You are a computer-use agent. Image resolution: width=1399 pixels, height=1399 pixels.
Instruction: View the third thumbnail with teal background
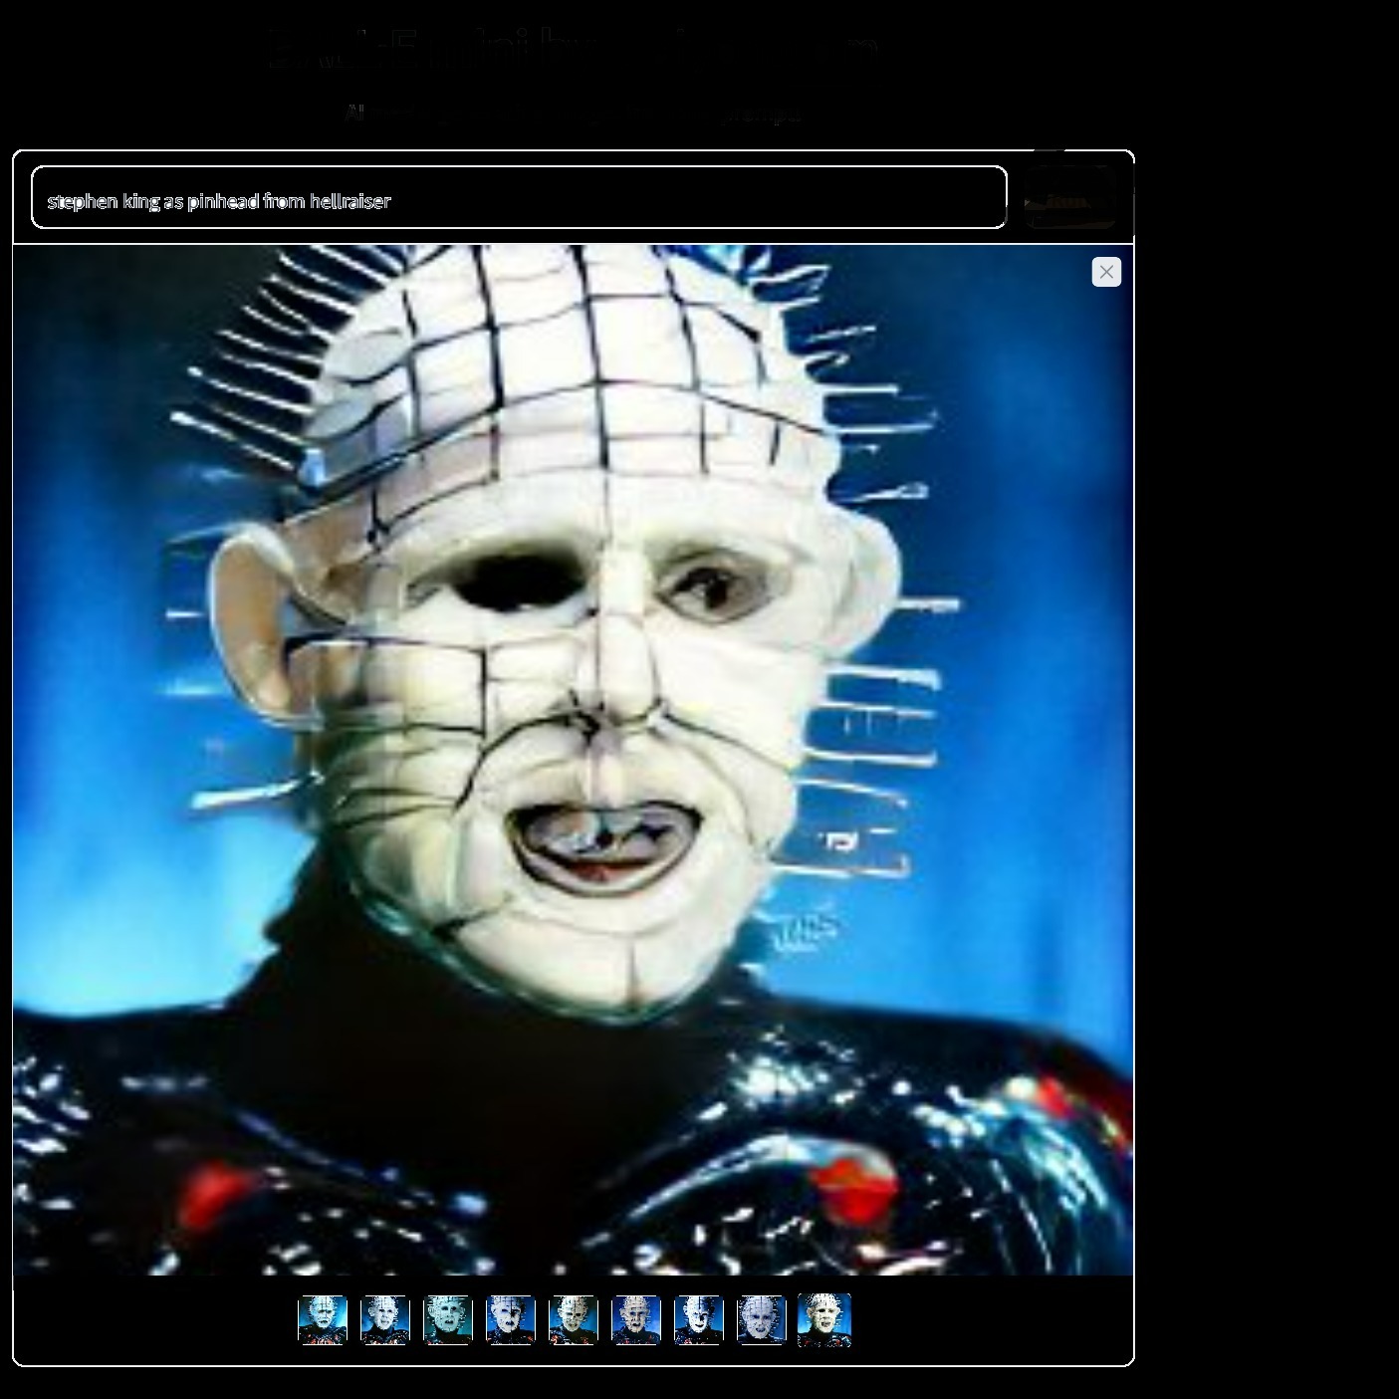tap(448, 1319)
